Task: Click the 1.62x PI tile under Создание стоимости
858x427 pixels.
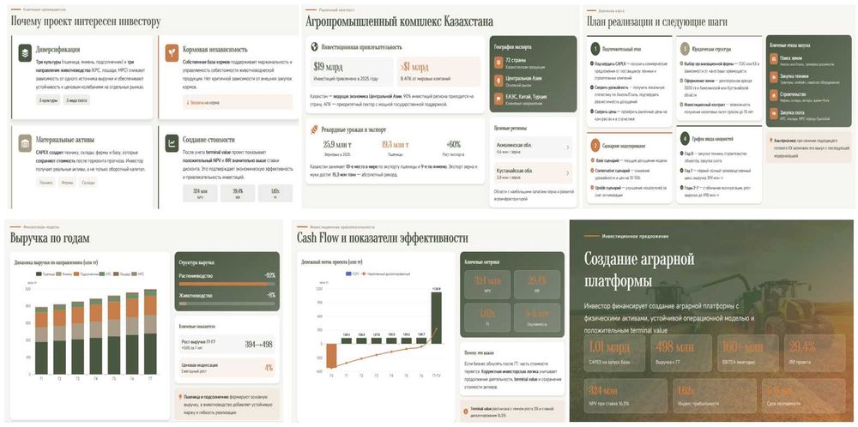Action: tap(275, 192)
